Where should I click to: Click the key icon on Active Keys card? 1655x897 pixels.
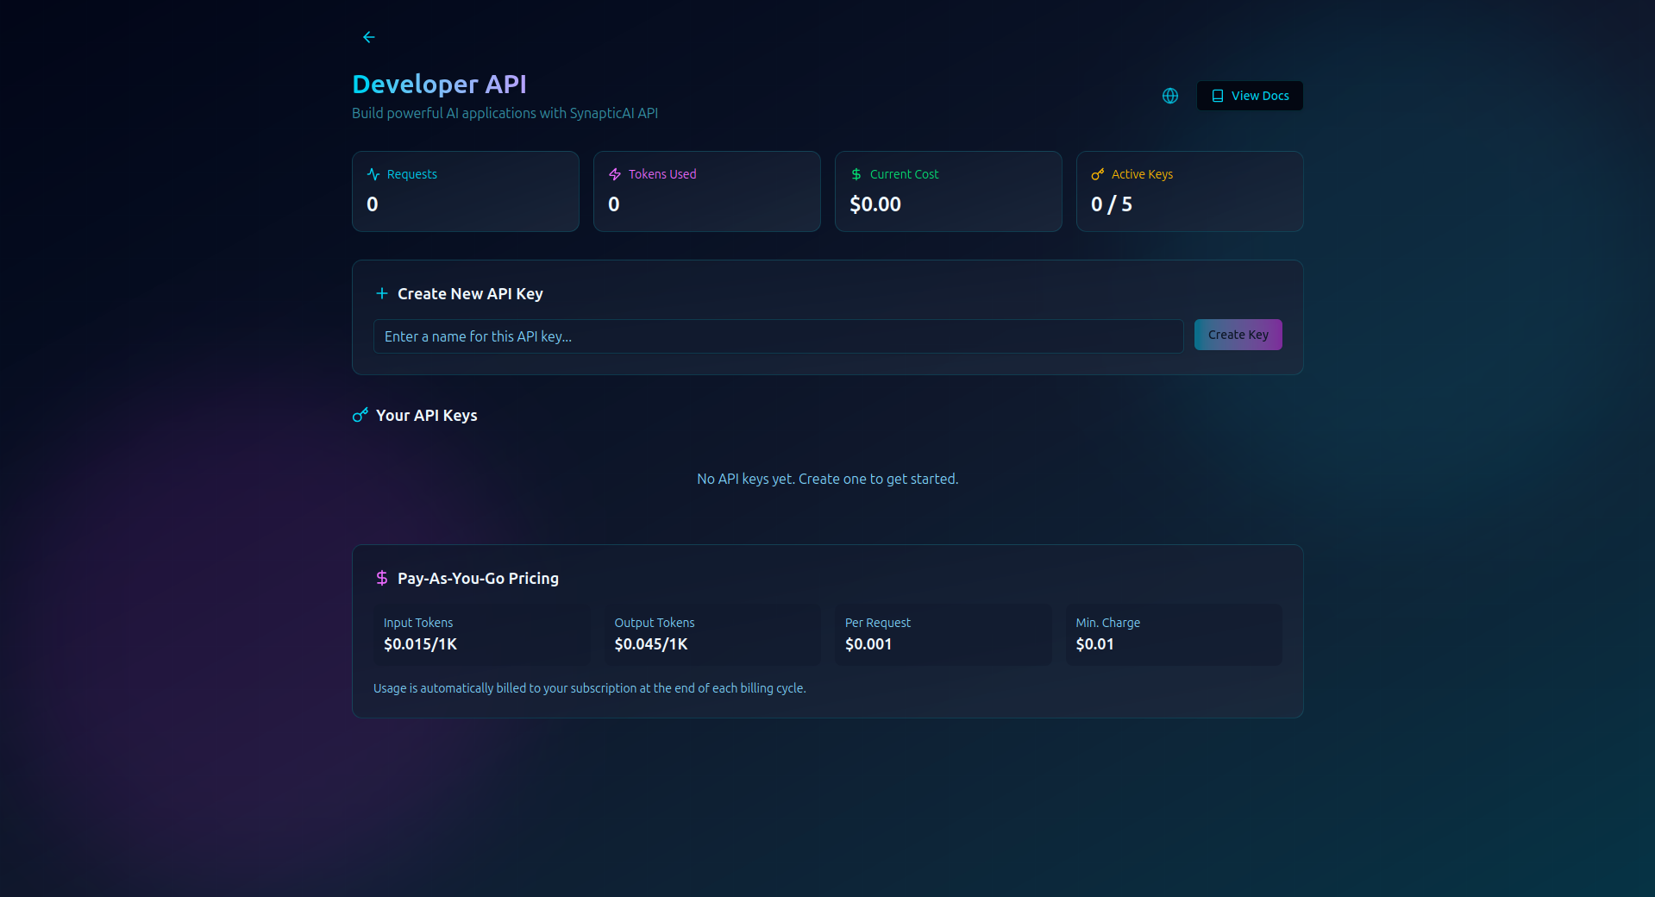(1097, 173)
